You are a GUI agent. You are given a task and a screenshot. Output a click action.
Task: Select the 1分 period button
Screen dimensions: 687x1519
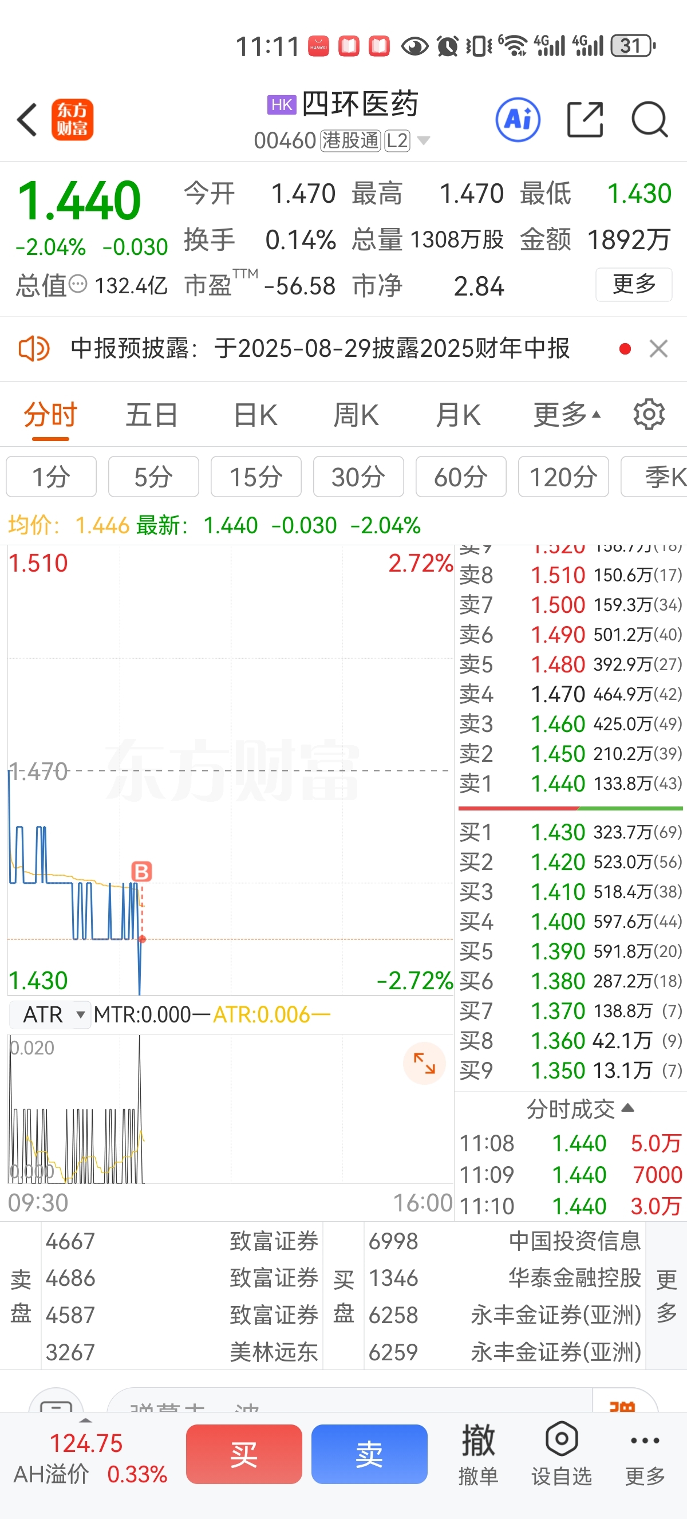(x=52, y=477)
